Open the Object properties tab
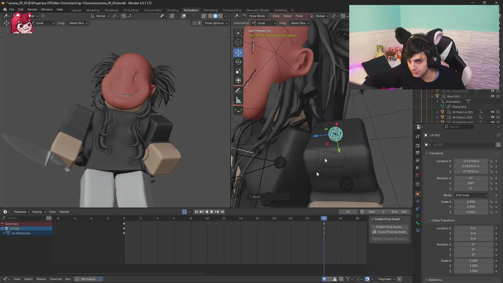The height and width of the screenshot is (283, 503). [417, 194]
